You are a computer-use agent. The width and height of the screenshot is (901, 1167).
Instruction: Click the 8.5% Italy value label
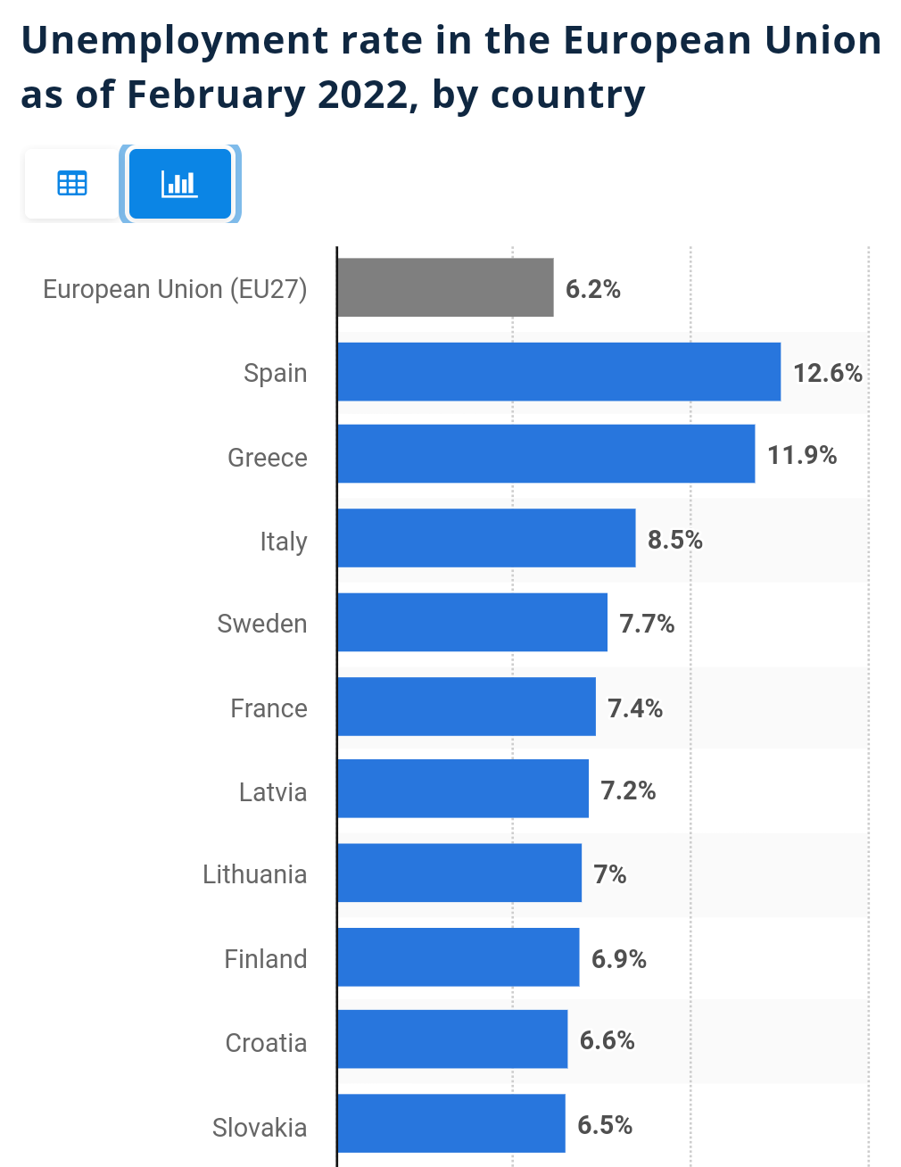[675, 540]
